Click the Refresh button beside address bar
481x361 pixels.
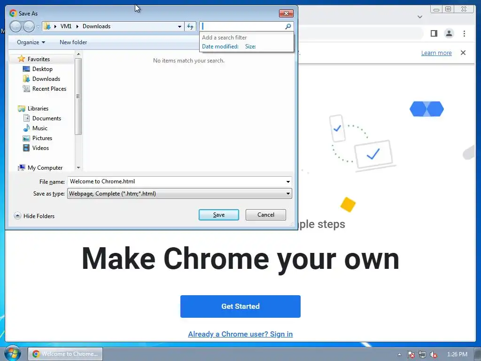pyautogui.click(x=190, y=26)
